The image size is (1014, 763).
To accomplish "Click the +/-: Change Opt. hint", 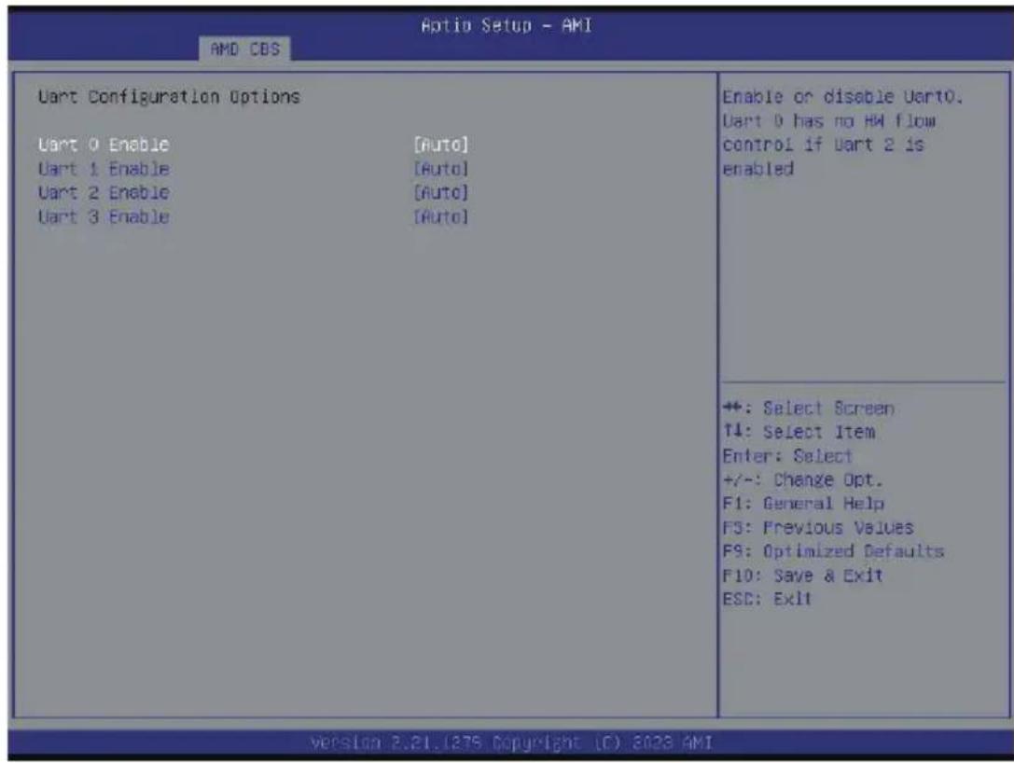I will tap(802, 479).
